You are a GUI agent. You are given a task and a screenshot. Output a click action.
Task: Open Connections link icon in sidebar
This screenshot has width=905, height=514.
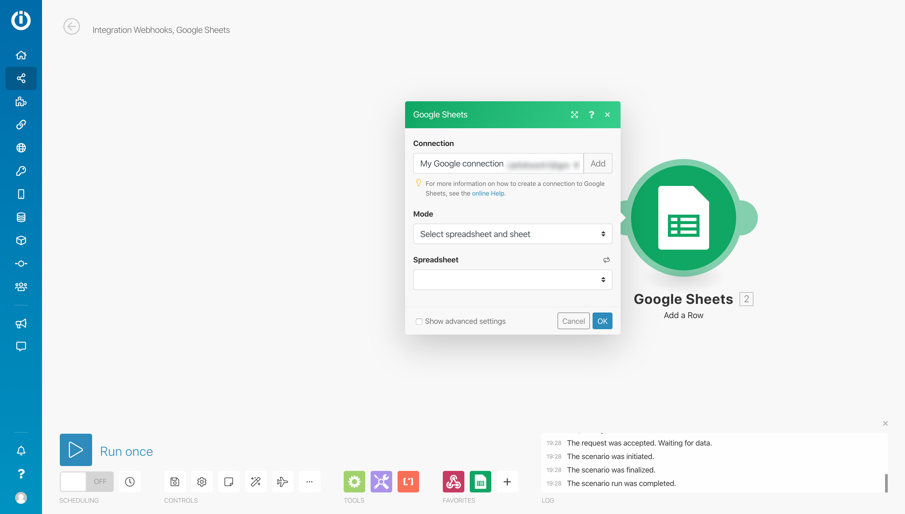(21, 125)
